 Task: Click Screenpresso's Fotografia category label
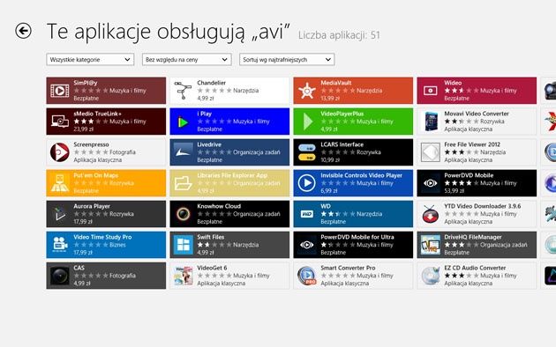pyautogui.click(x=123, y=152)
